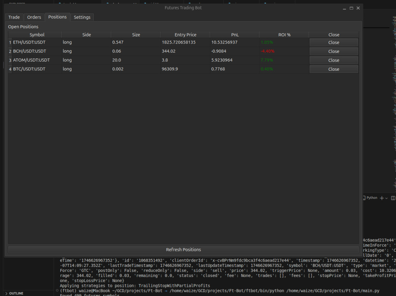Screen dimensions: 396x296
Task: Sort by the Side column header
Action: pos(86,35)
